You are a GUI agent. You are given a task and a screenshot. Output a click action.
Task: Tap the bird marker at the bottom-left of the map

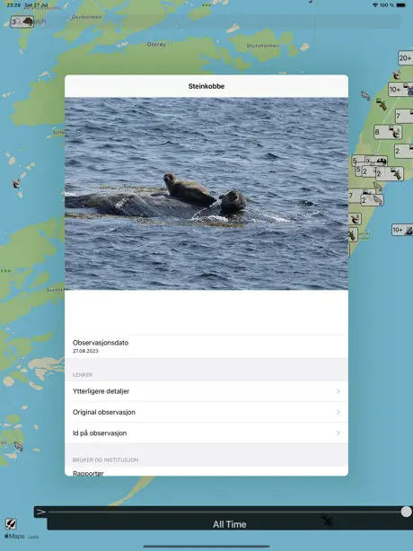pyautogui.click(x=18, y=446)
